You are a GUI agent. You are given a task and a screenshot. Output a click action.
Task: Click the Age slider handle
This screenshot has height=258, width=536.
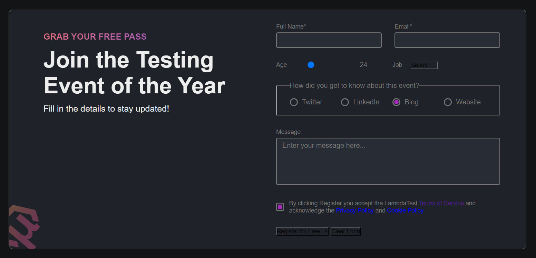tap(311, 65)
